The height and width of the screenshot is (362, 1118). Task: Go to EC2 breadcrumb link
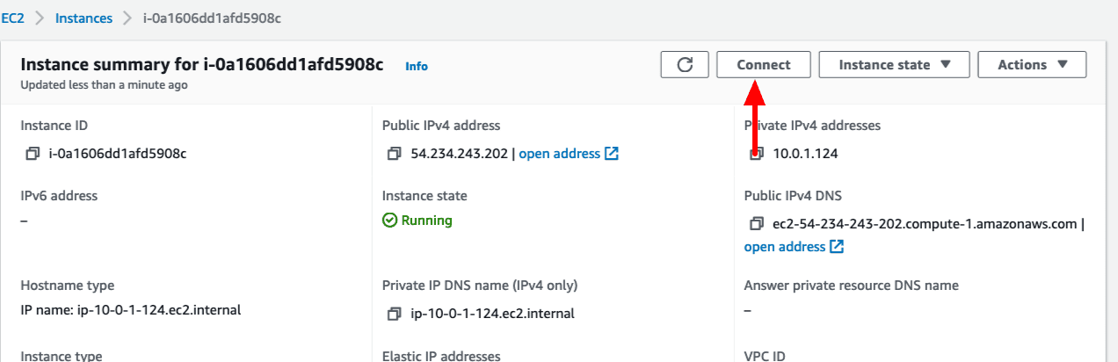(x=12, y=18)
